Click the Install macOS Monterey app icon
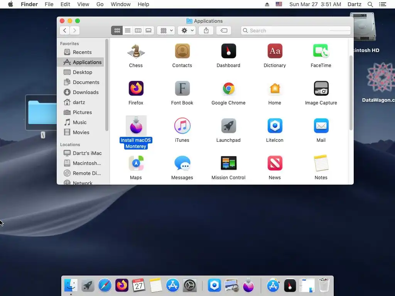The height and width of the screenshot is (296, 395). click(x=136, y=126)
